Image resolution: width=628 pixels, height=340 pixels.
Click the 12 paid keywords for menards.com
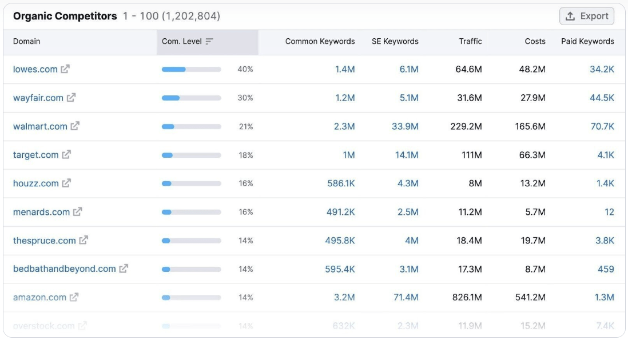click(x=610, y=211)
